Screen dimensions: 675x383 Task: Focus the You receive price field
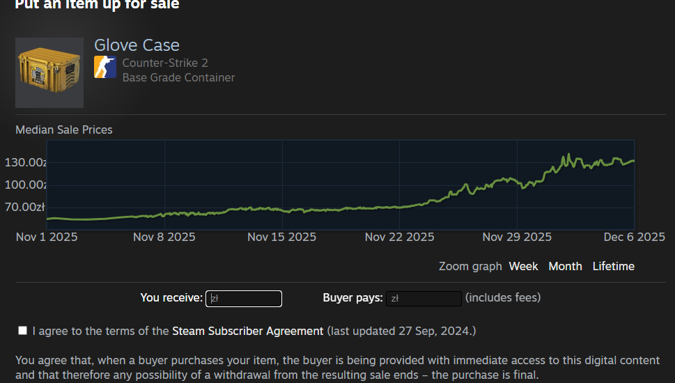click(x=244, y=299)
